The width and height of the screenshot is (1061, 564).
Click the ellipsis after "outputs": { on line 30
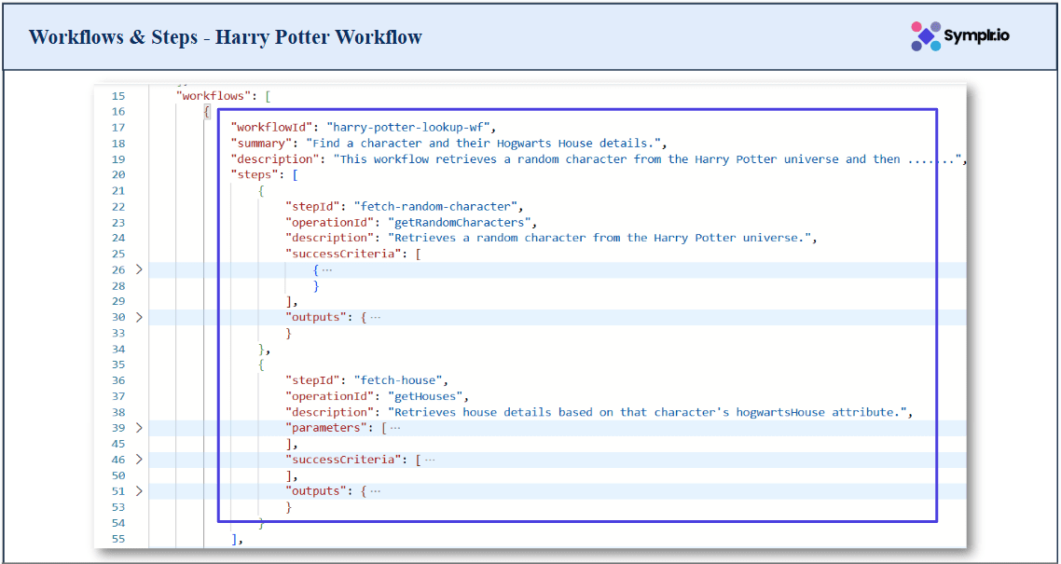[375, 317]
